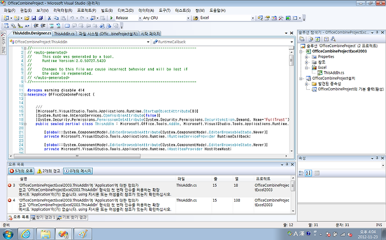Toggle auto-hide pin on Properties panel
Screen dimensions: 386x240
[377, 158]
